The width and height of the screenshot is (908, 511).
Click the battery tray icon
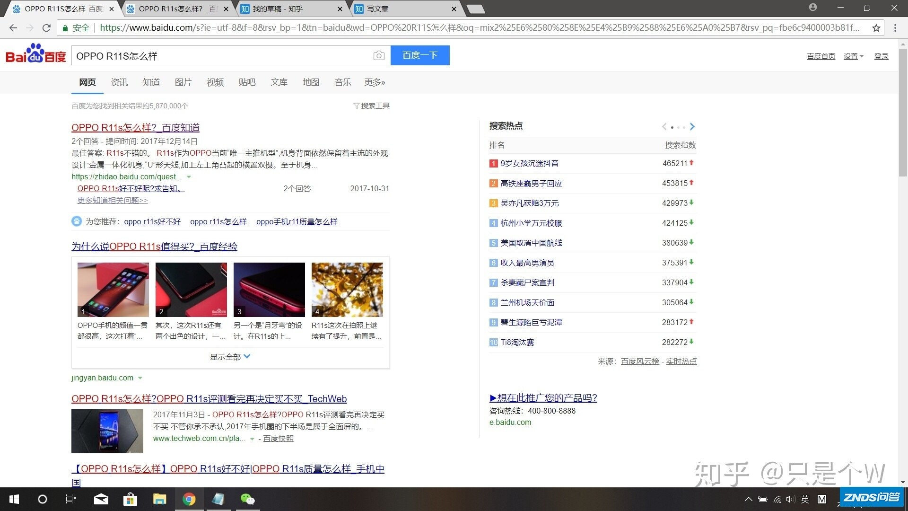click(763, 499)
